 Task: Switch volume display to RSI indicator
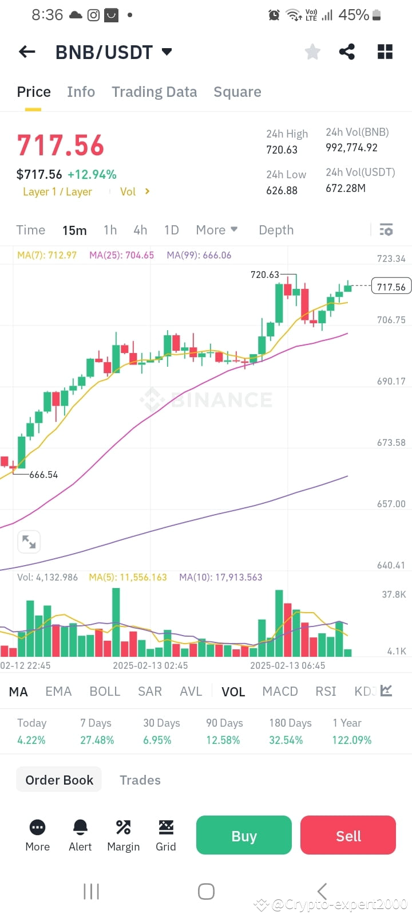pos(325,691)
